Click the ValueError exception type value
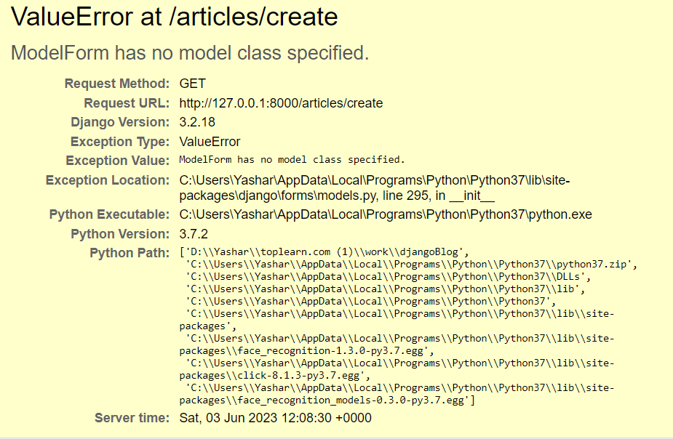673x439 pixels. (210, 142)
